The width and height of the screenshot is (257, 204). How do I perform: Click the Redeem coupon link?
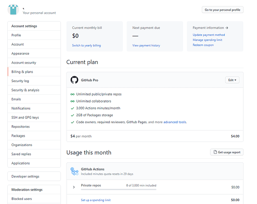pos(203,45)
